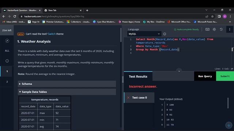Open the Power Apps Home bookmark
Screen dimensions: 234x131
coord(129,22)
